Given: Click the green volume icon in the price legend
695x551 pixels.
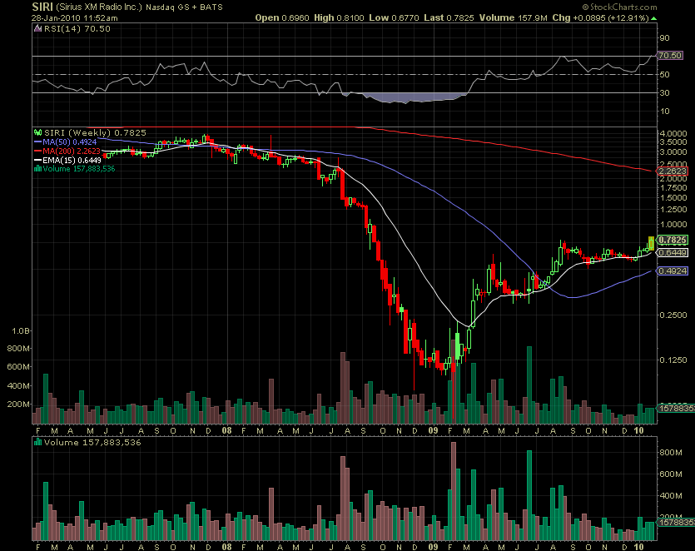Looking at the screenshot, I should coord(38,168).
